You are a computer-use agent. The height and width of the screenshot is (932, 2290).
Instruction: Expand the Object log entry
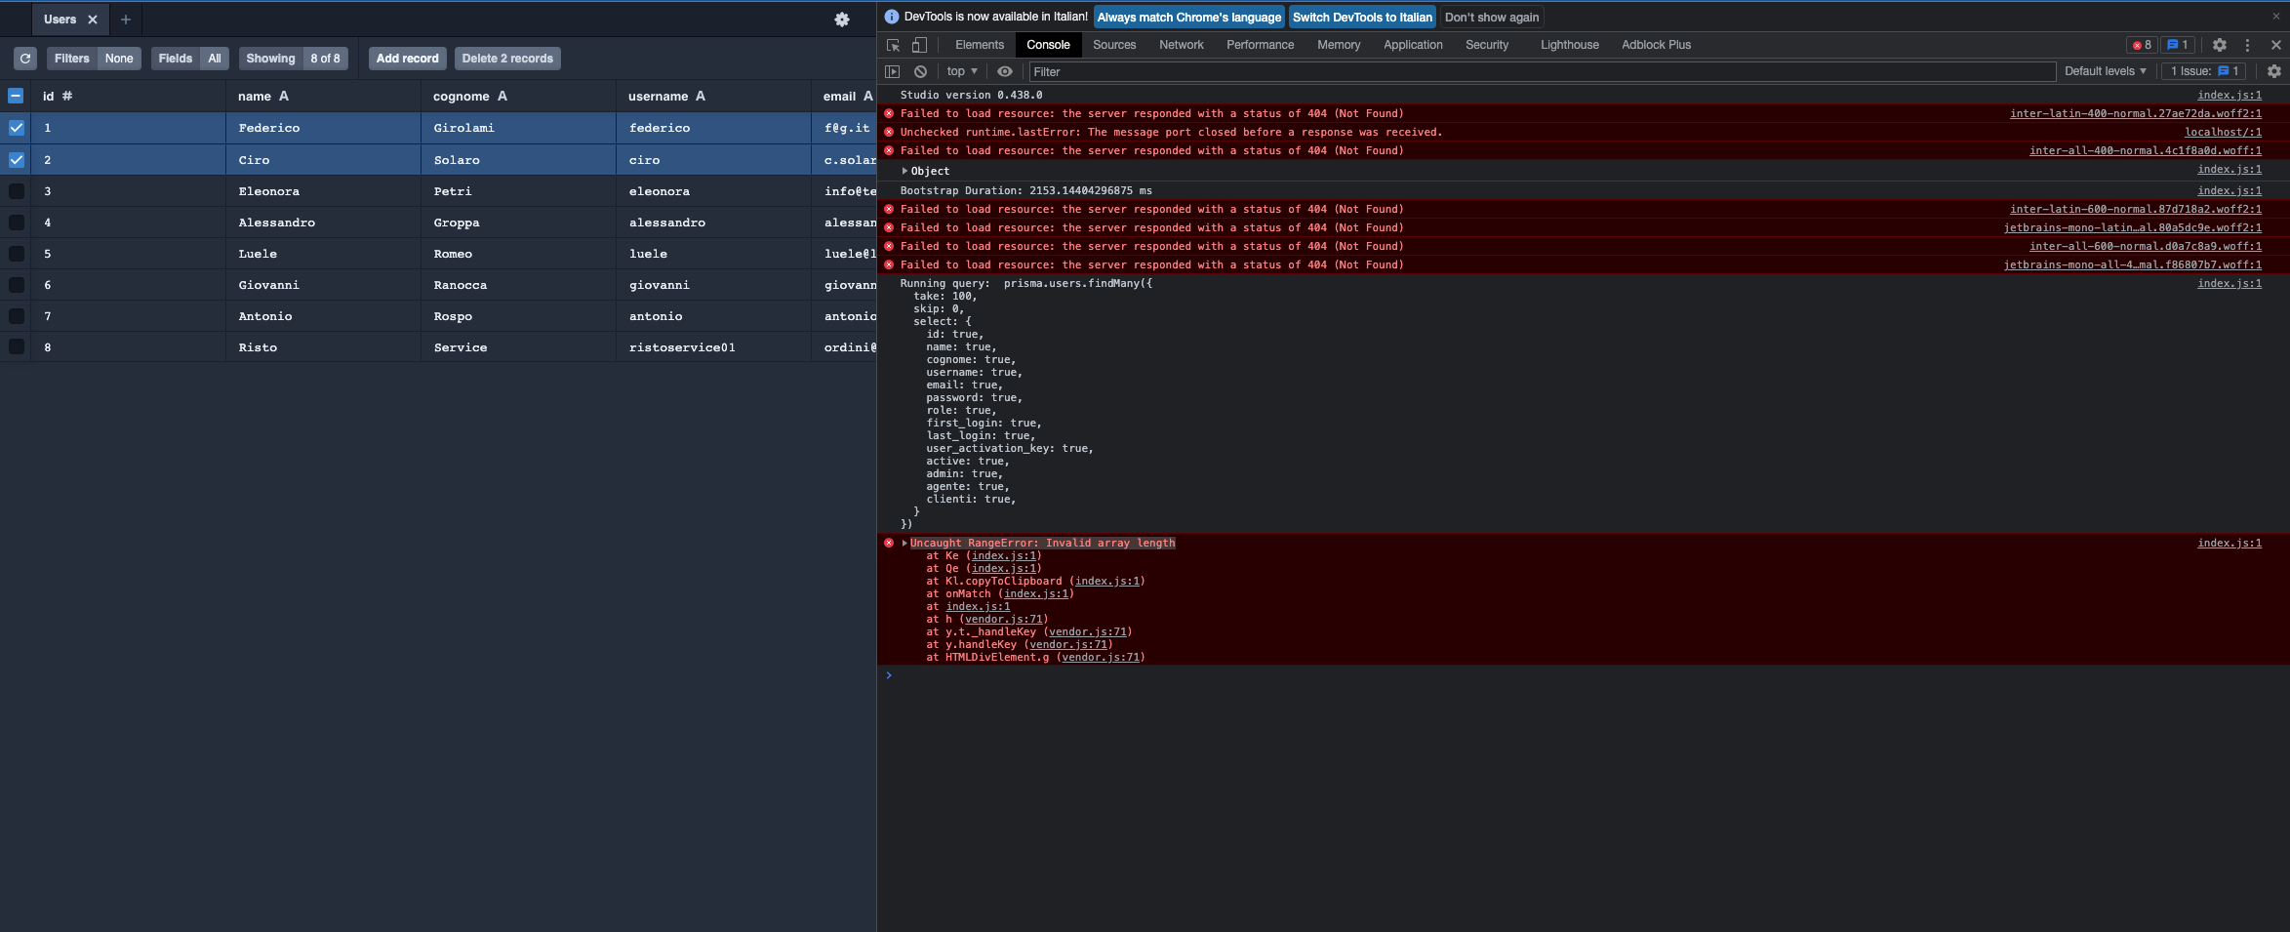pos(904,171)
